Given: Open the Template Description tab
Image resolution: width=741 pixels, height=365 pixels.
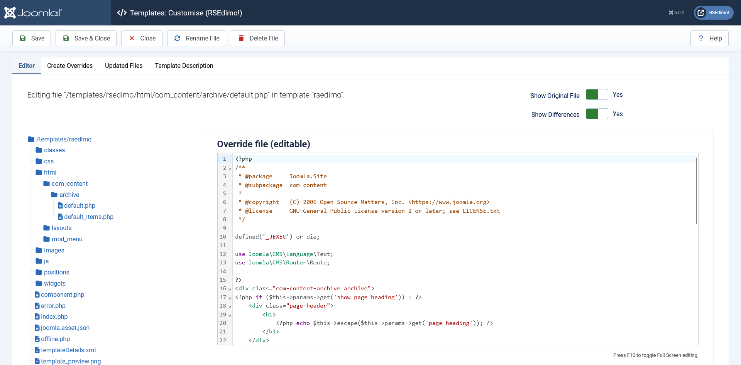Looking at the screenshot, I should click(184, 66).
